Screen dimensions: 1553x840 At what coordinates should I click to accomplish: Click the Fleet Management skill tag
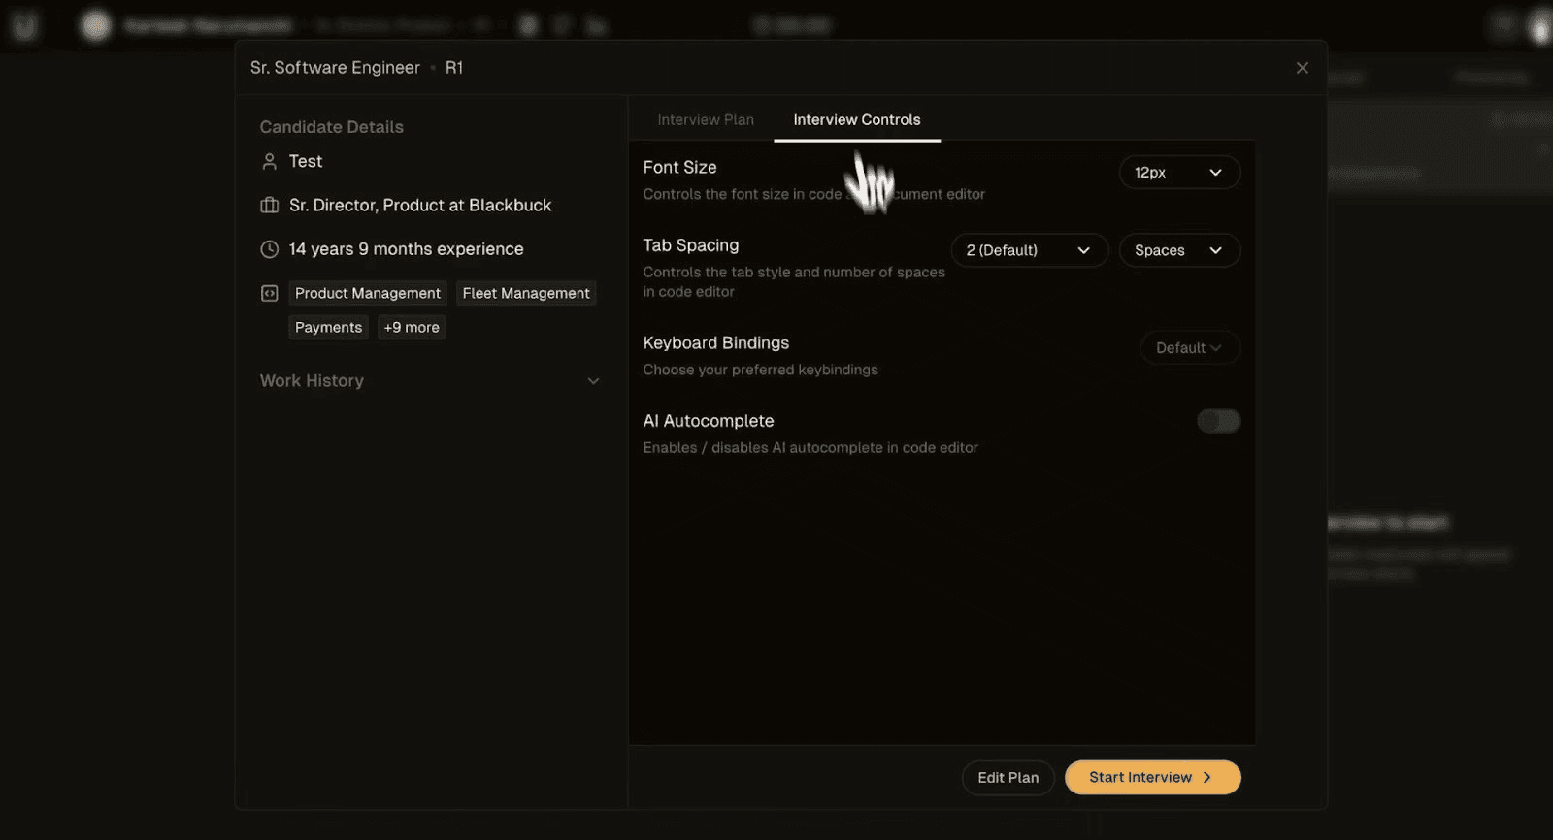pyautogui.click(x=526, y=293)
